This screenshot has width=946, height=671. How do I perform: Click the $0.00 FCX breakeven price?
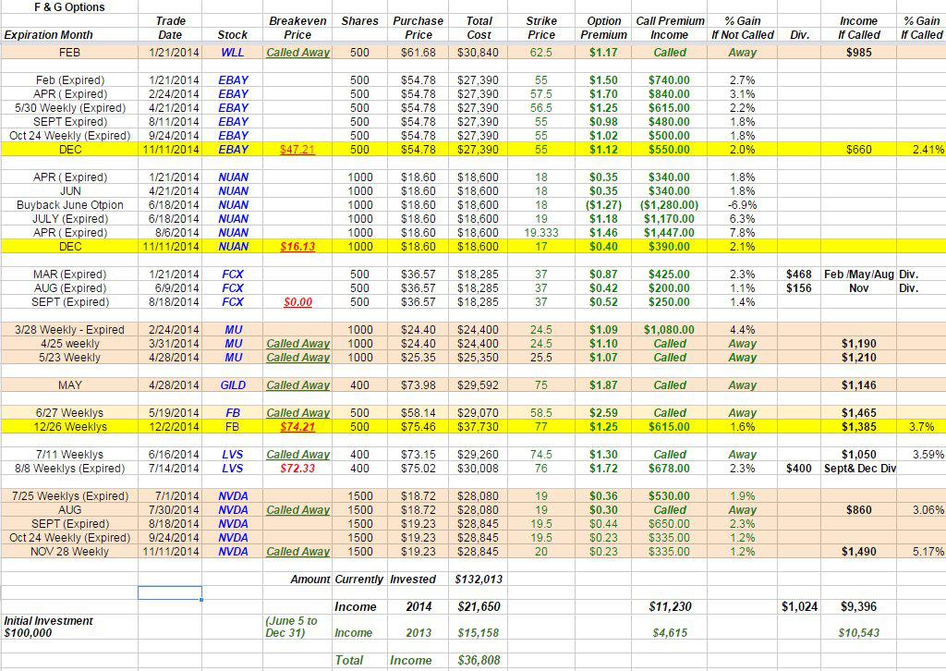click(x=297, y=302)
